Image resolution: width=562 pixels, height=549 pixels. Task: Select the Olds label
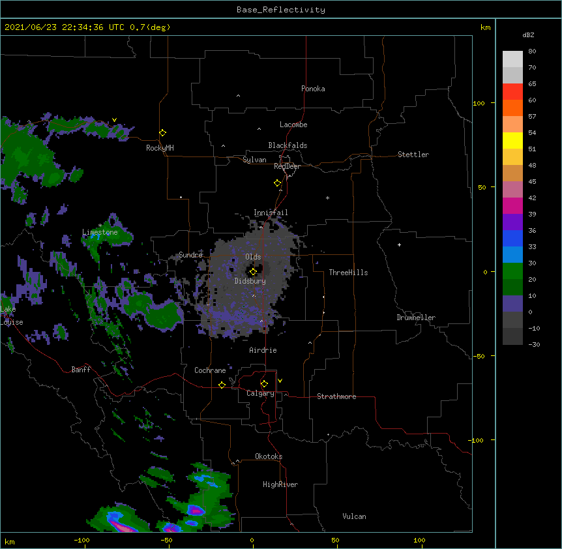click(x=253, y=257)
